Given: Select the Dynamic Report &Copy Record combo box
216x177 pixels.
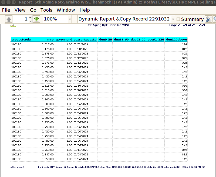Looking at the screenshot, I should pyautogui.click(x=126, y=19).
